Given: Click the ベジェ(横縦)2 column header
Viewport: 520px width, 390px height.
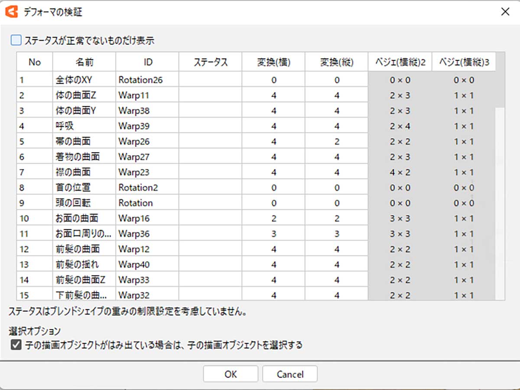Looking at the screenshot, I should [x=400, y=62].
